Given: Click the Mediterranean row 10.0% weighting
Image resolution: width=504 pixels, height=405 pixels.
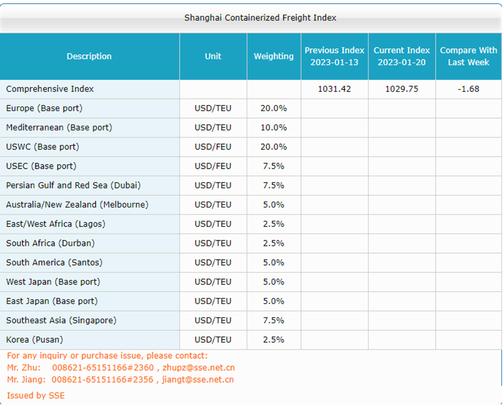Looking at the screenshot, I should (x=273, y=127).
